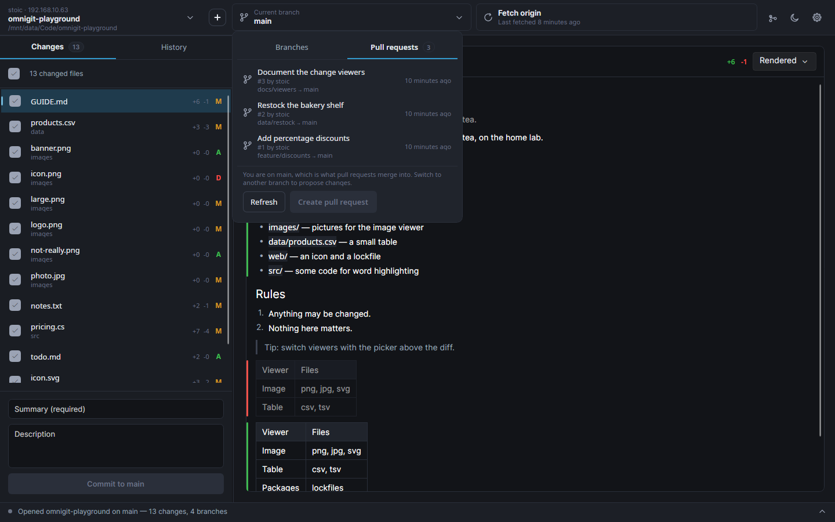The image size is (835, 522).
Task: Focus the Summary (required) field
Action: (116, 409)
